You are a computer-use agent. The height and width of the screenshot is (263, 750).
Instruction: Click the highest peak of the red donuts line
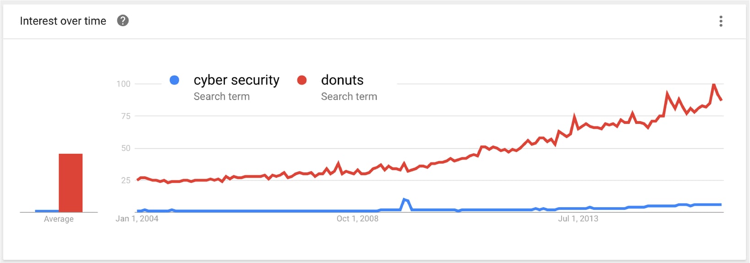point(714,85)
